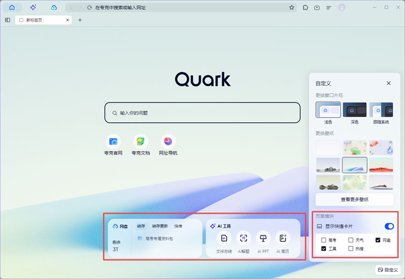Switch to 转存 tab in 网盘 card

141,226
